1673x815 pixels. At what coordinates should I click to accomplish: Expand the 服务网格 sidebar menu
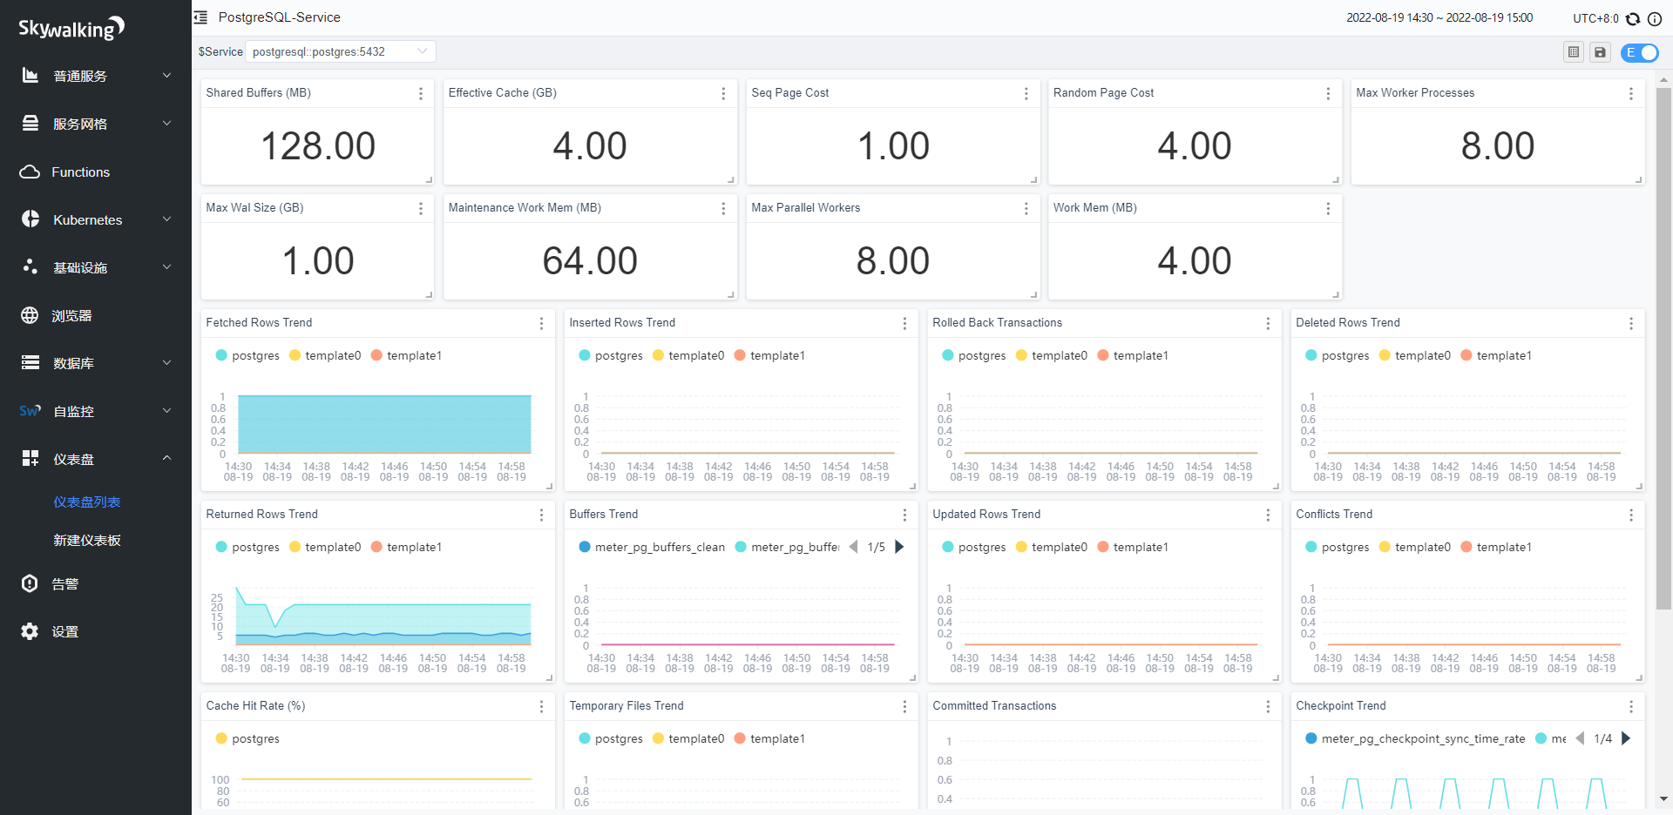[x=96, y=124]
